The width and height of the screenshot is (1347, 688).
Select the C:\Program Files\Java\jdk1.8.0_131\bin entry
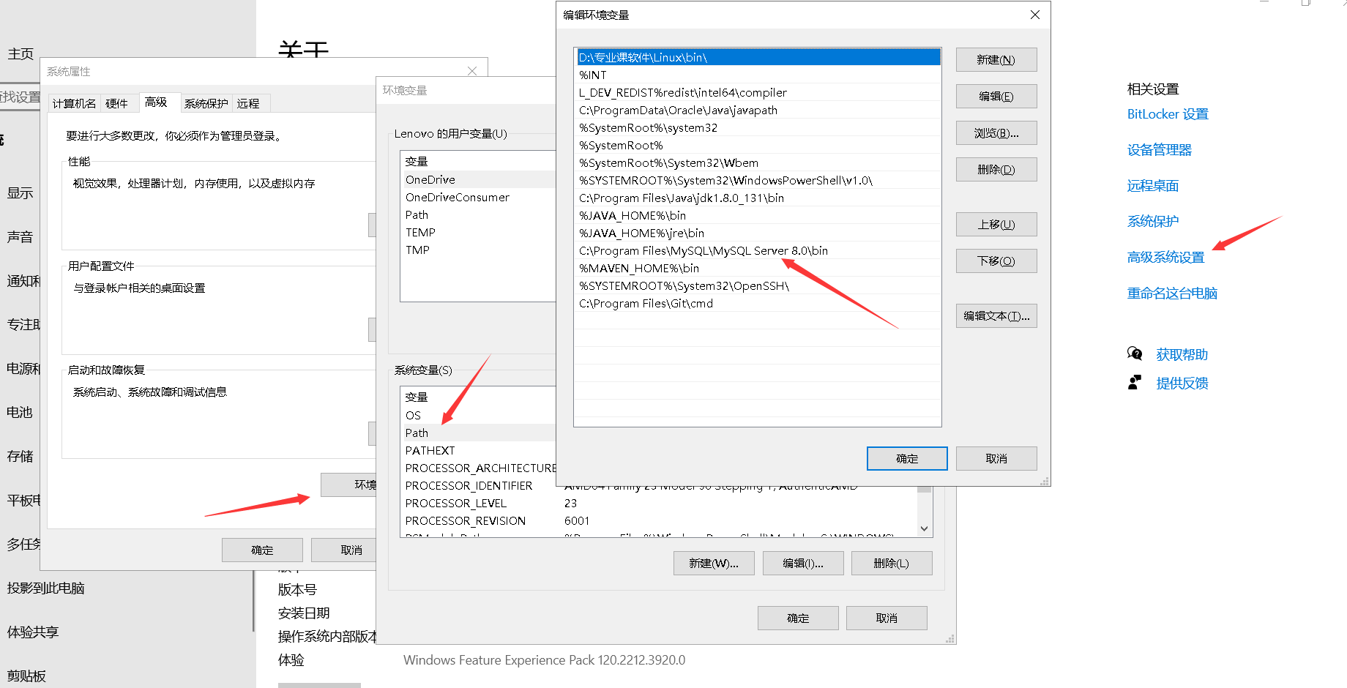(x=758, y=198)
